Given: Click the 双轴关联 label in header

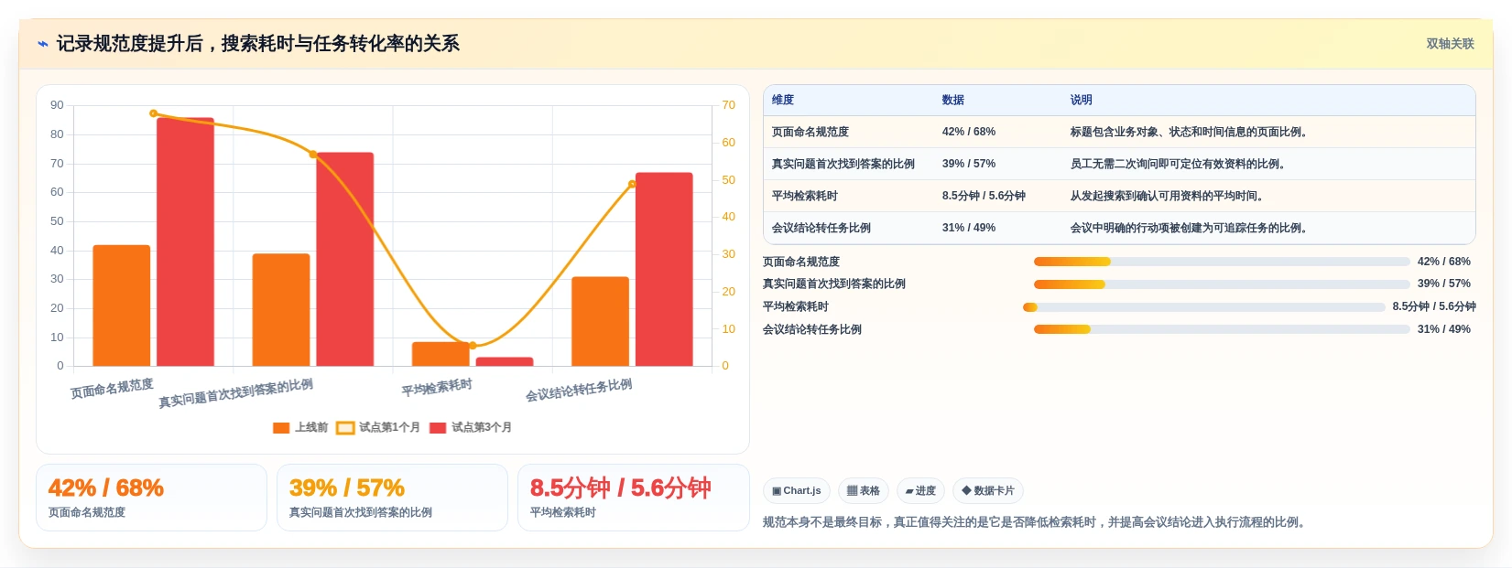Looking at the screenshot, I should (x=1450, y=44).
